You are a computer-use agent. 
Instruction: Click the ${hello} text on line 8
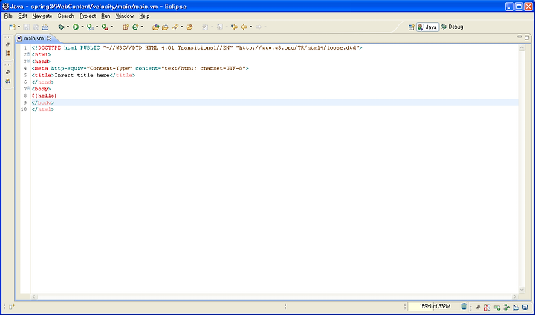tap(45, 96)
